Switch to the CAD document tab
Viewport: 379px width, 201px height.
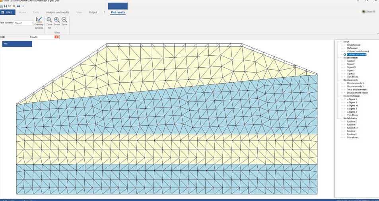(3, 37)
